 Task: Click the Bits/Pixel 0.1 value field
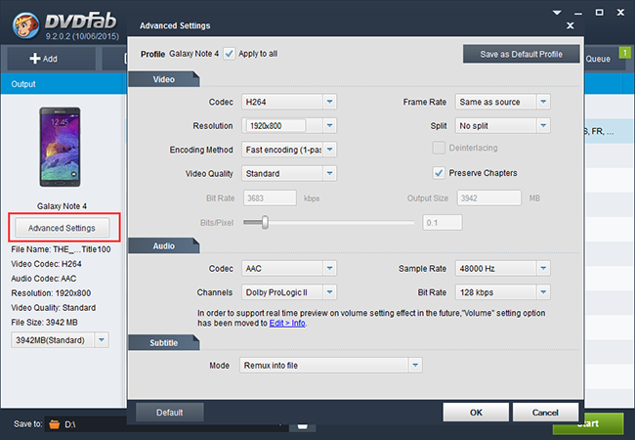tap(443, 222)
